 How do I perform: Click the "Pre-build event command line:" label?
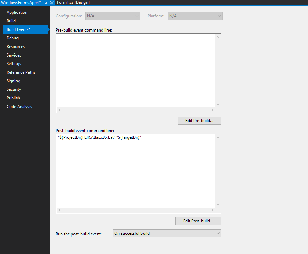(x=84, y=30)
